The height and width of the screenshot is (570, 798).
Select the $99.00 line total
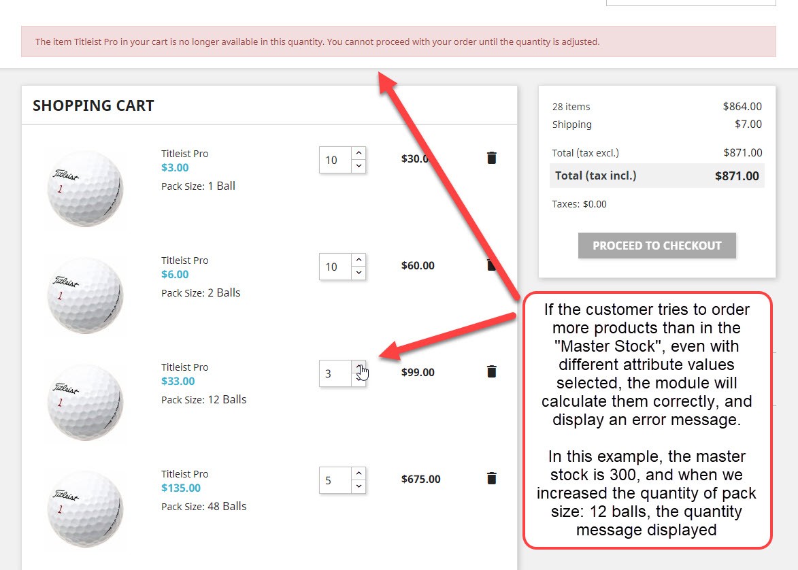pyautogui.click(x=418, y=373)
